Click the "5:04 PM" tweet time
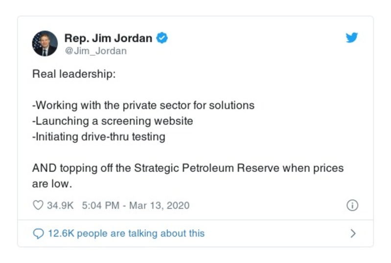This screenshot has height=263, width=391. pyautogui.click(x=100, y=205)
